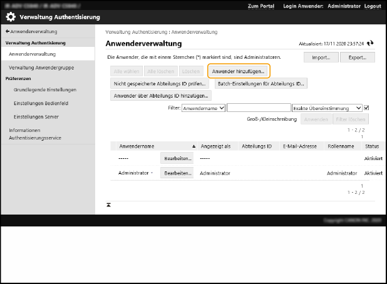The height and width of the screenshot is (284, 387).
Task: Toggle the Groß-/Kleinschreibung checkbox
Action: pos(366,108)
